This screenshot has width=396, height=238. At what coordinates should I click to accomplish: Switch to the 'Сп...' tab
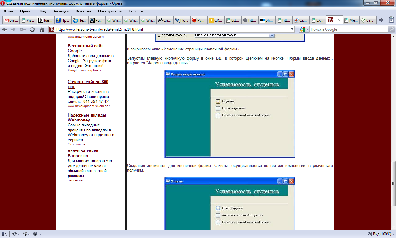165,20
